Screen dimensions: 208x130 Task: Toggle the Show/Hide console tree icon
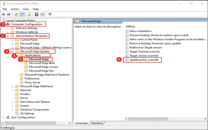(22, 15)
